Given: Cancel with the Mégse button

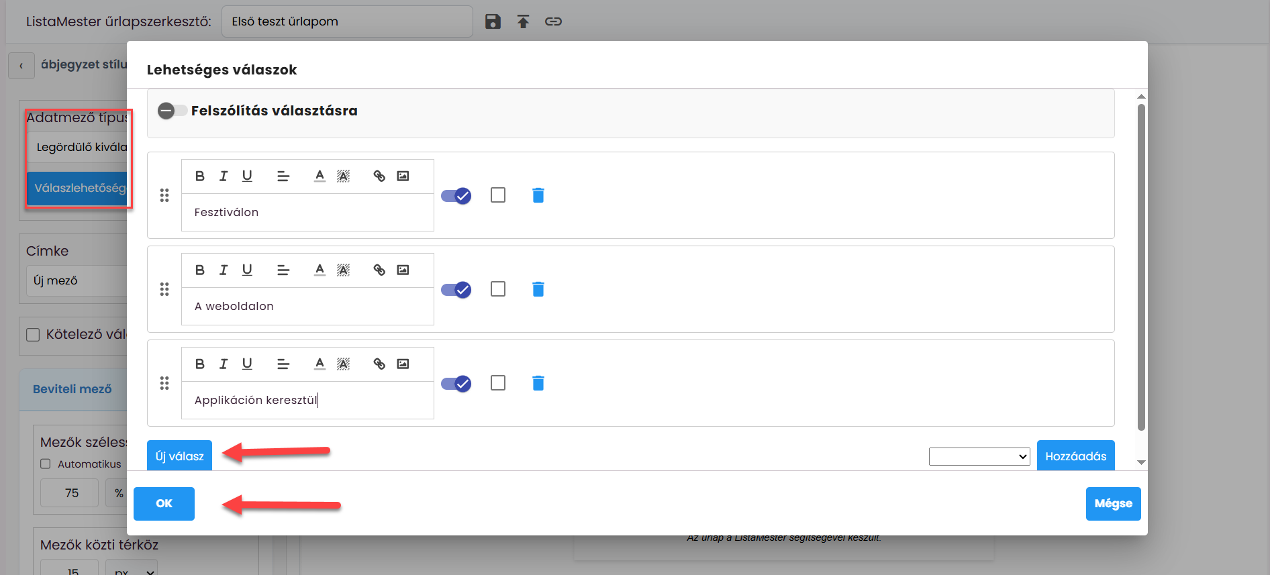Looking at the screenshot, I should [x=1113, y=504].
